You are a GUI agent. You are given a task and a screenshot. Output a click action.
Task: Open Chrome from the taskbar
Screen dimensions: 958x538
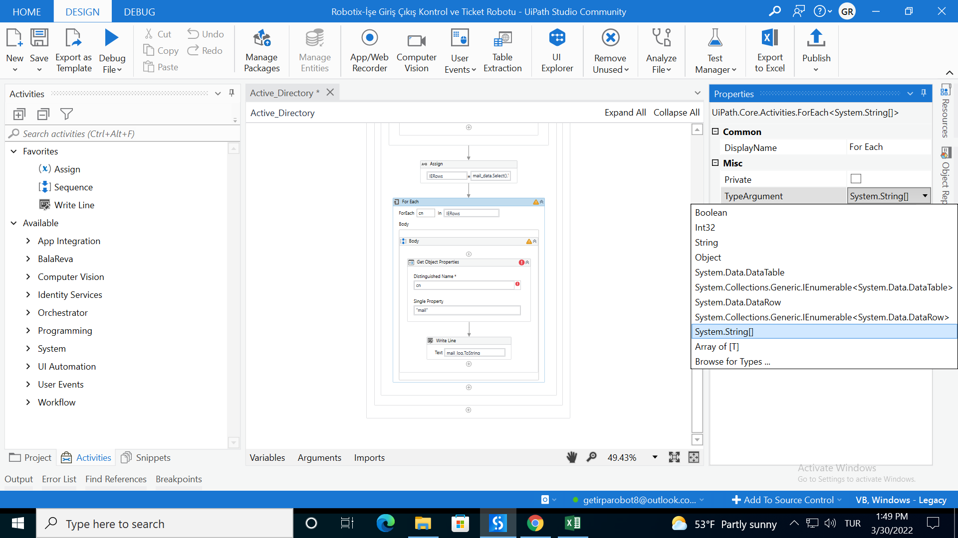click(535, 524)
